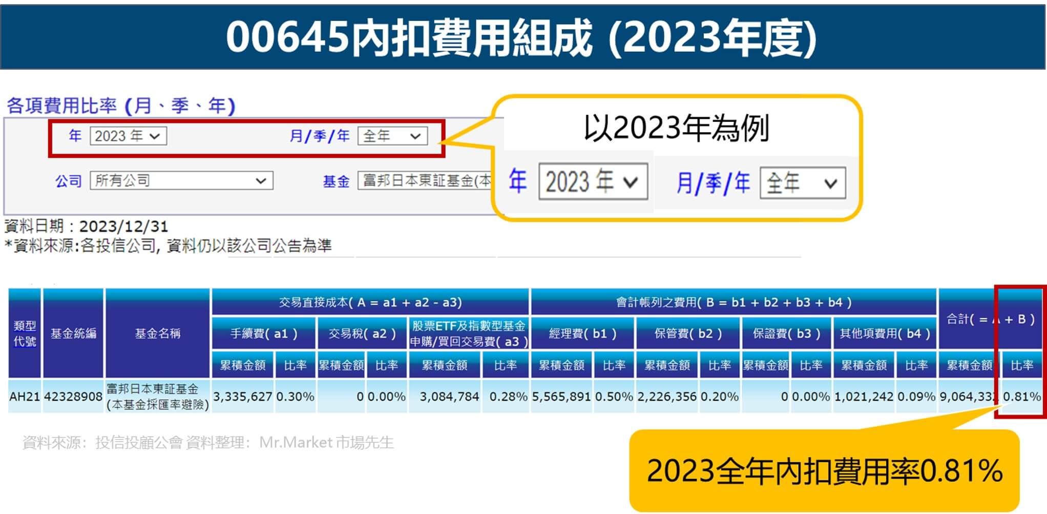Select the 1,021,242 其他項費用 amount cell
1047x514 pixels.
[864, 397]
